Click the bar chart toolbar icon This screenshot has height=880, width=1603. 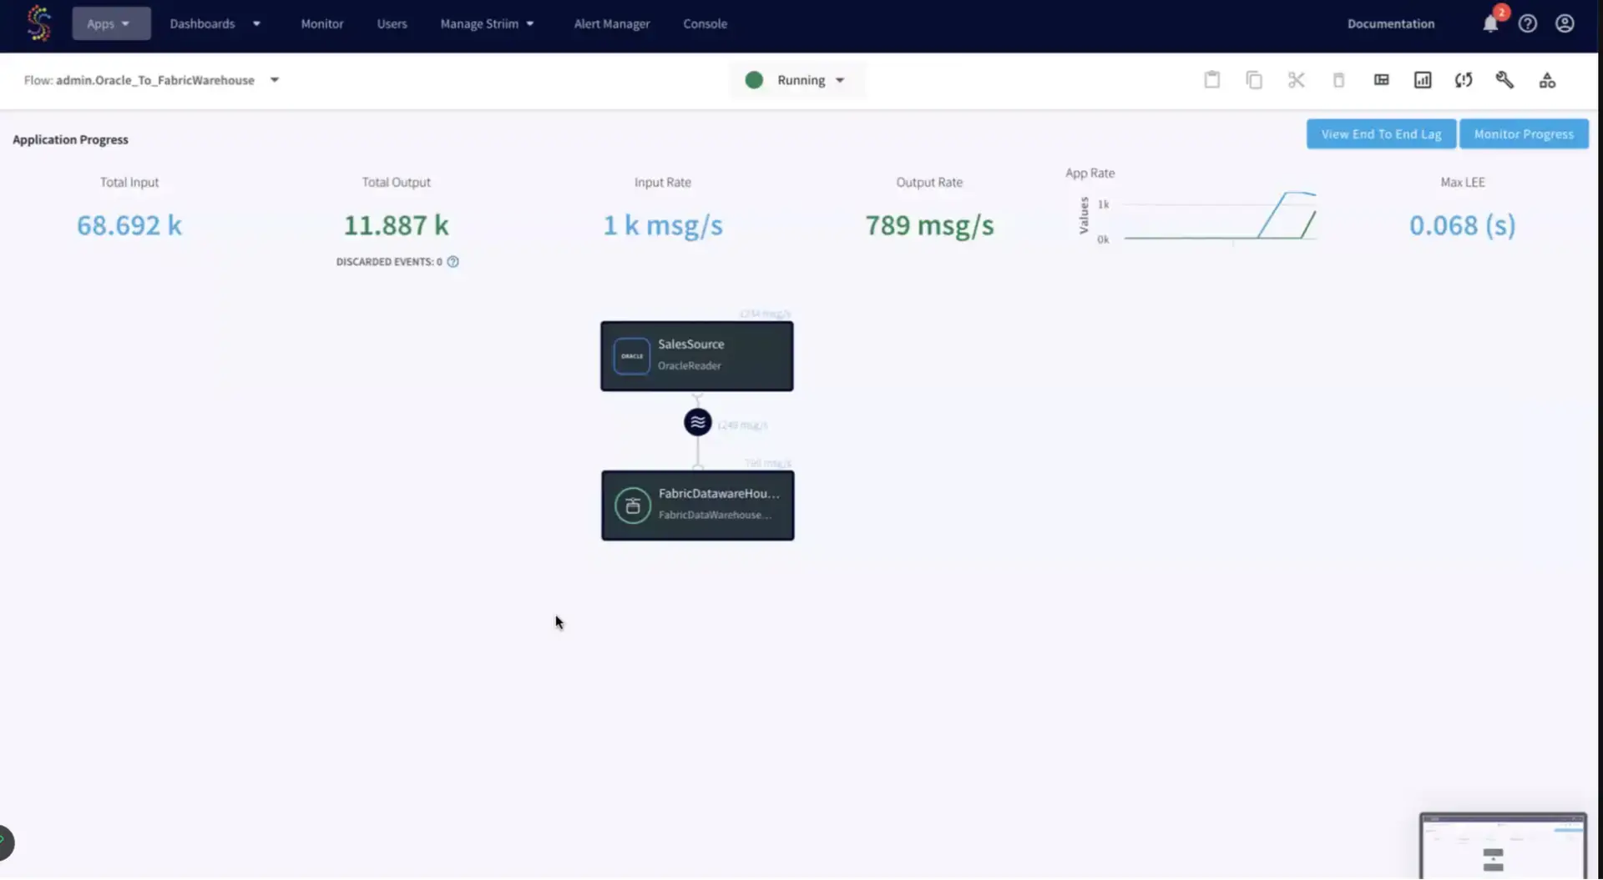1422,80
